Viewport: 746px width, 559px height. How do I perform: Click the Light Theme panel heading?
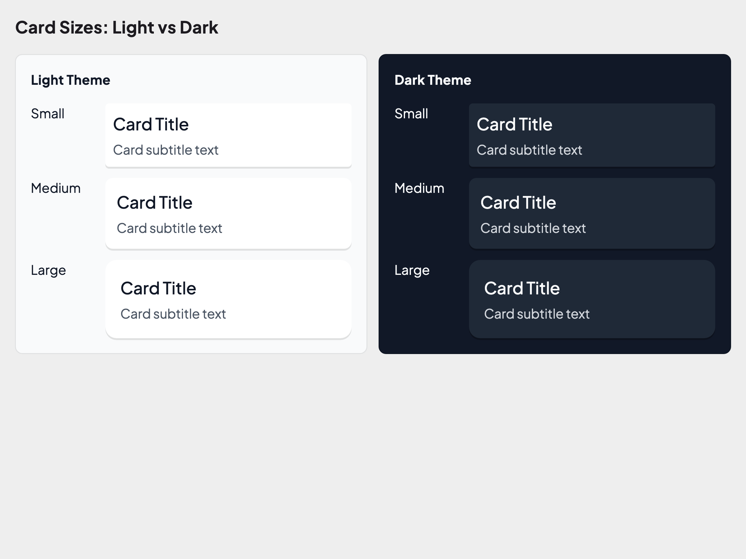coord(71,80)
